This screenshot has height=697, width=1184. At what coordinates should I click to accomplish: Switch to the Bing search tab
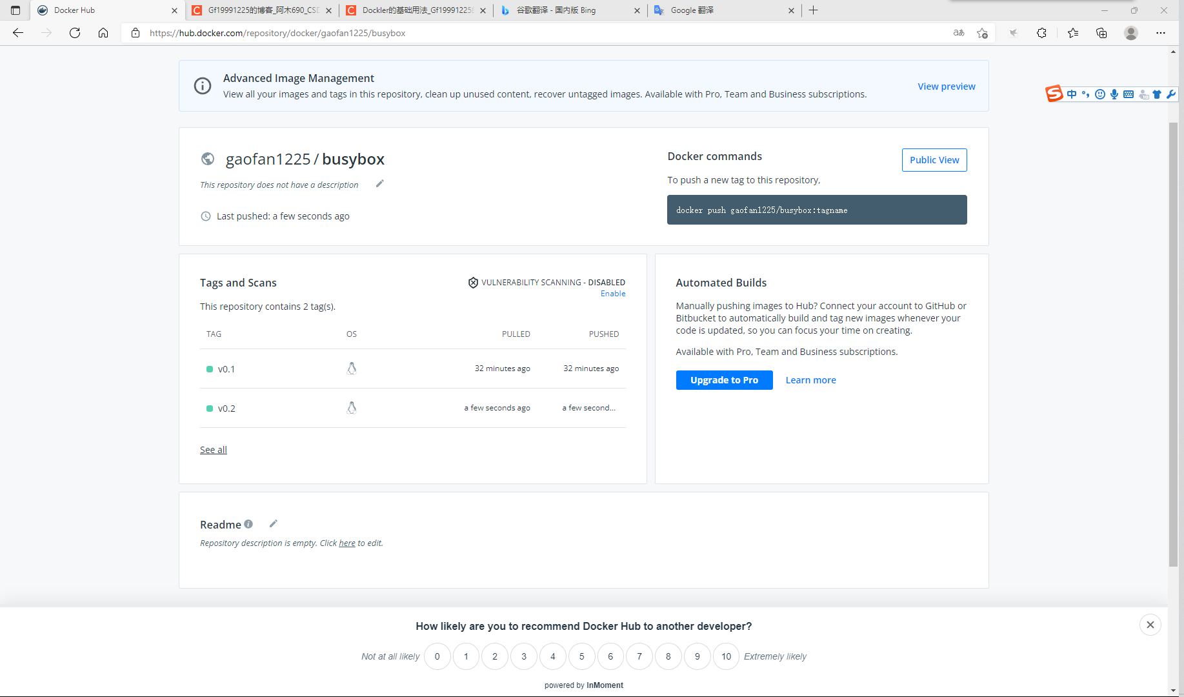pos(570,10)
